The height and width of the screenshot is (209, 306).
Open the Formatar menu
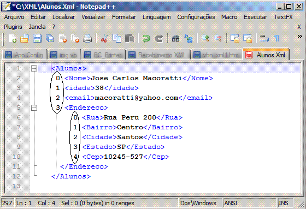click(124, 17)
